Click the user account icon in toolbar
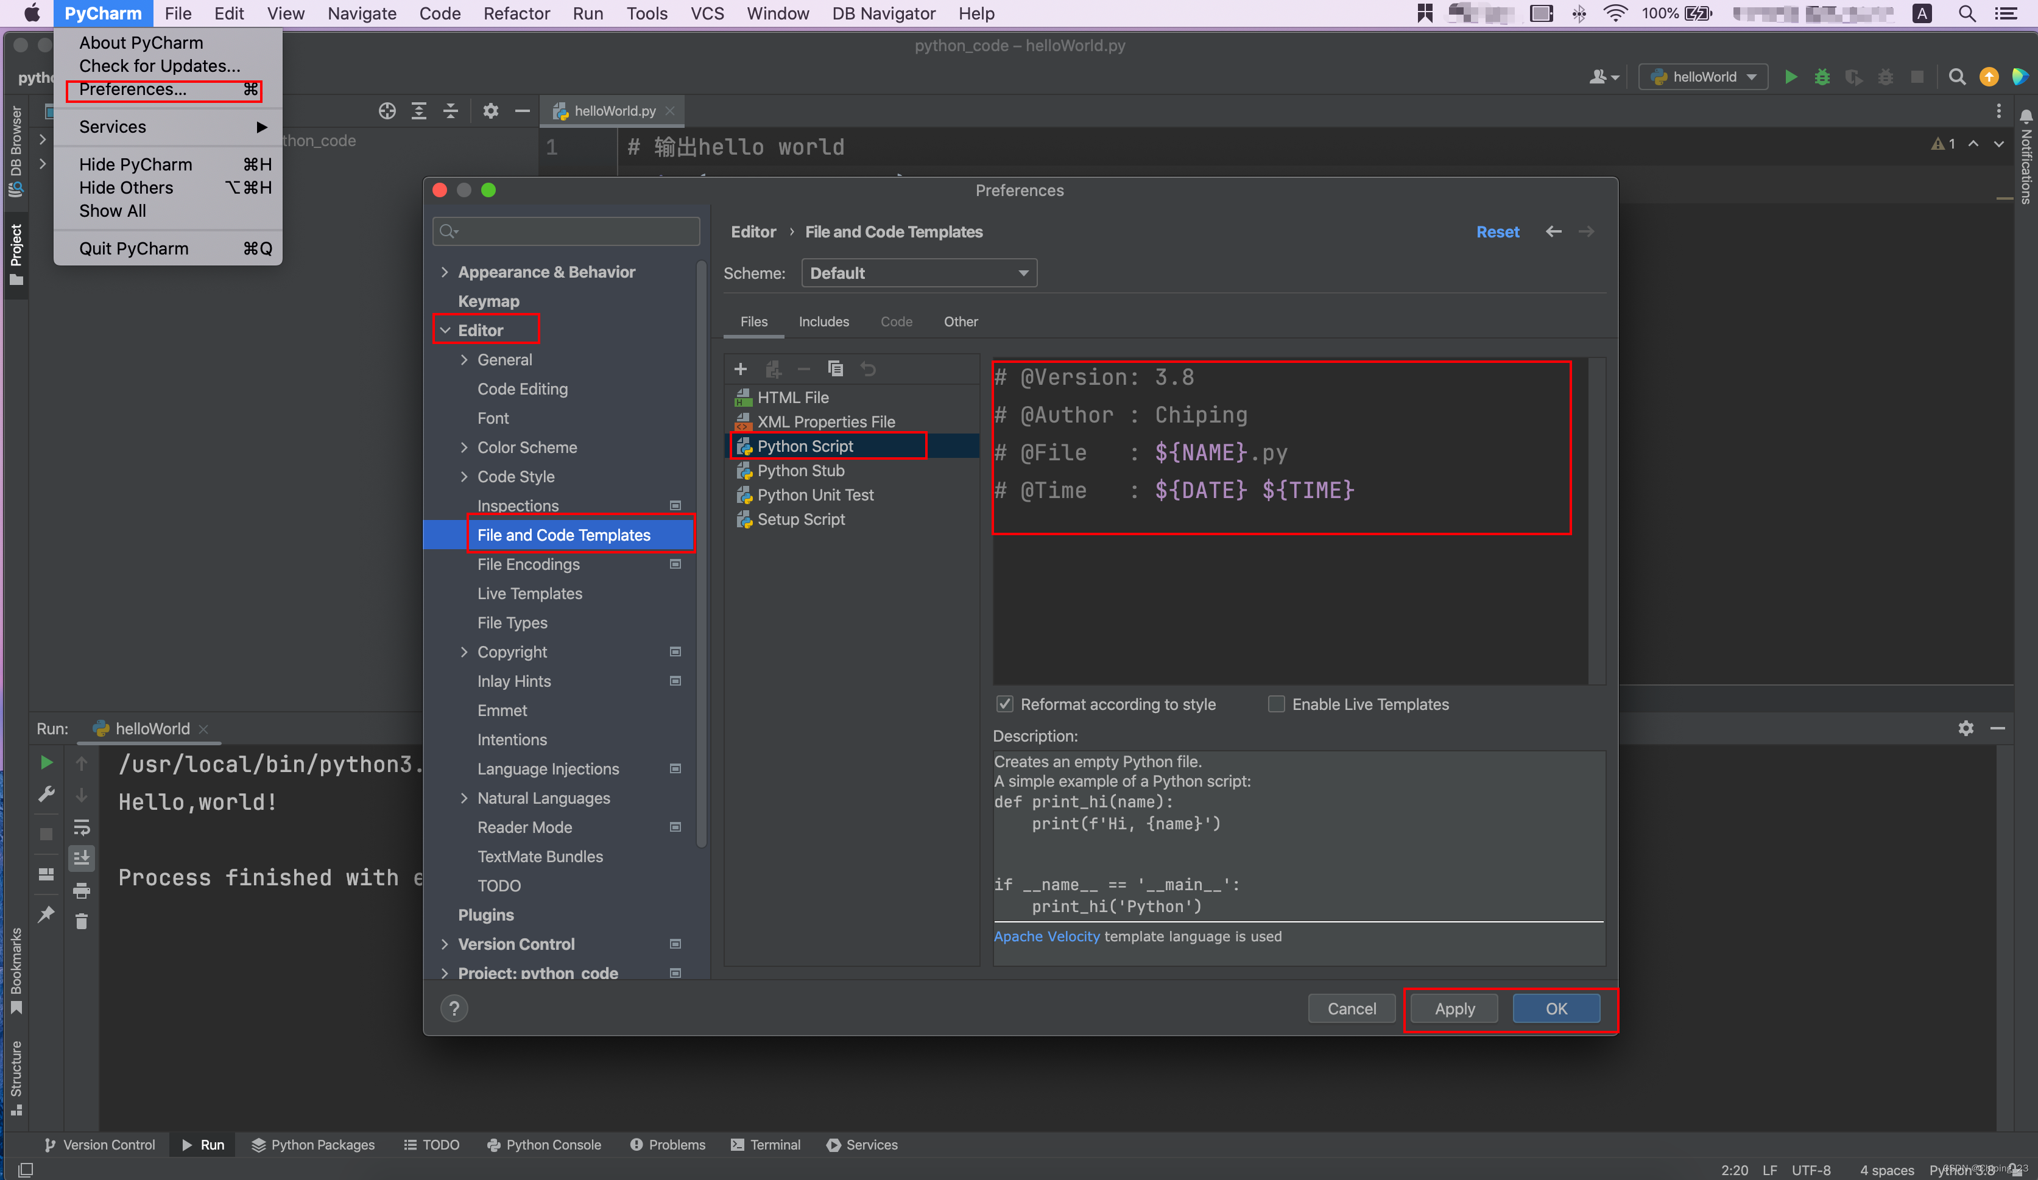This screenshot has width=2038, height=1180. coord(1604,77)
